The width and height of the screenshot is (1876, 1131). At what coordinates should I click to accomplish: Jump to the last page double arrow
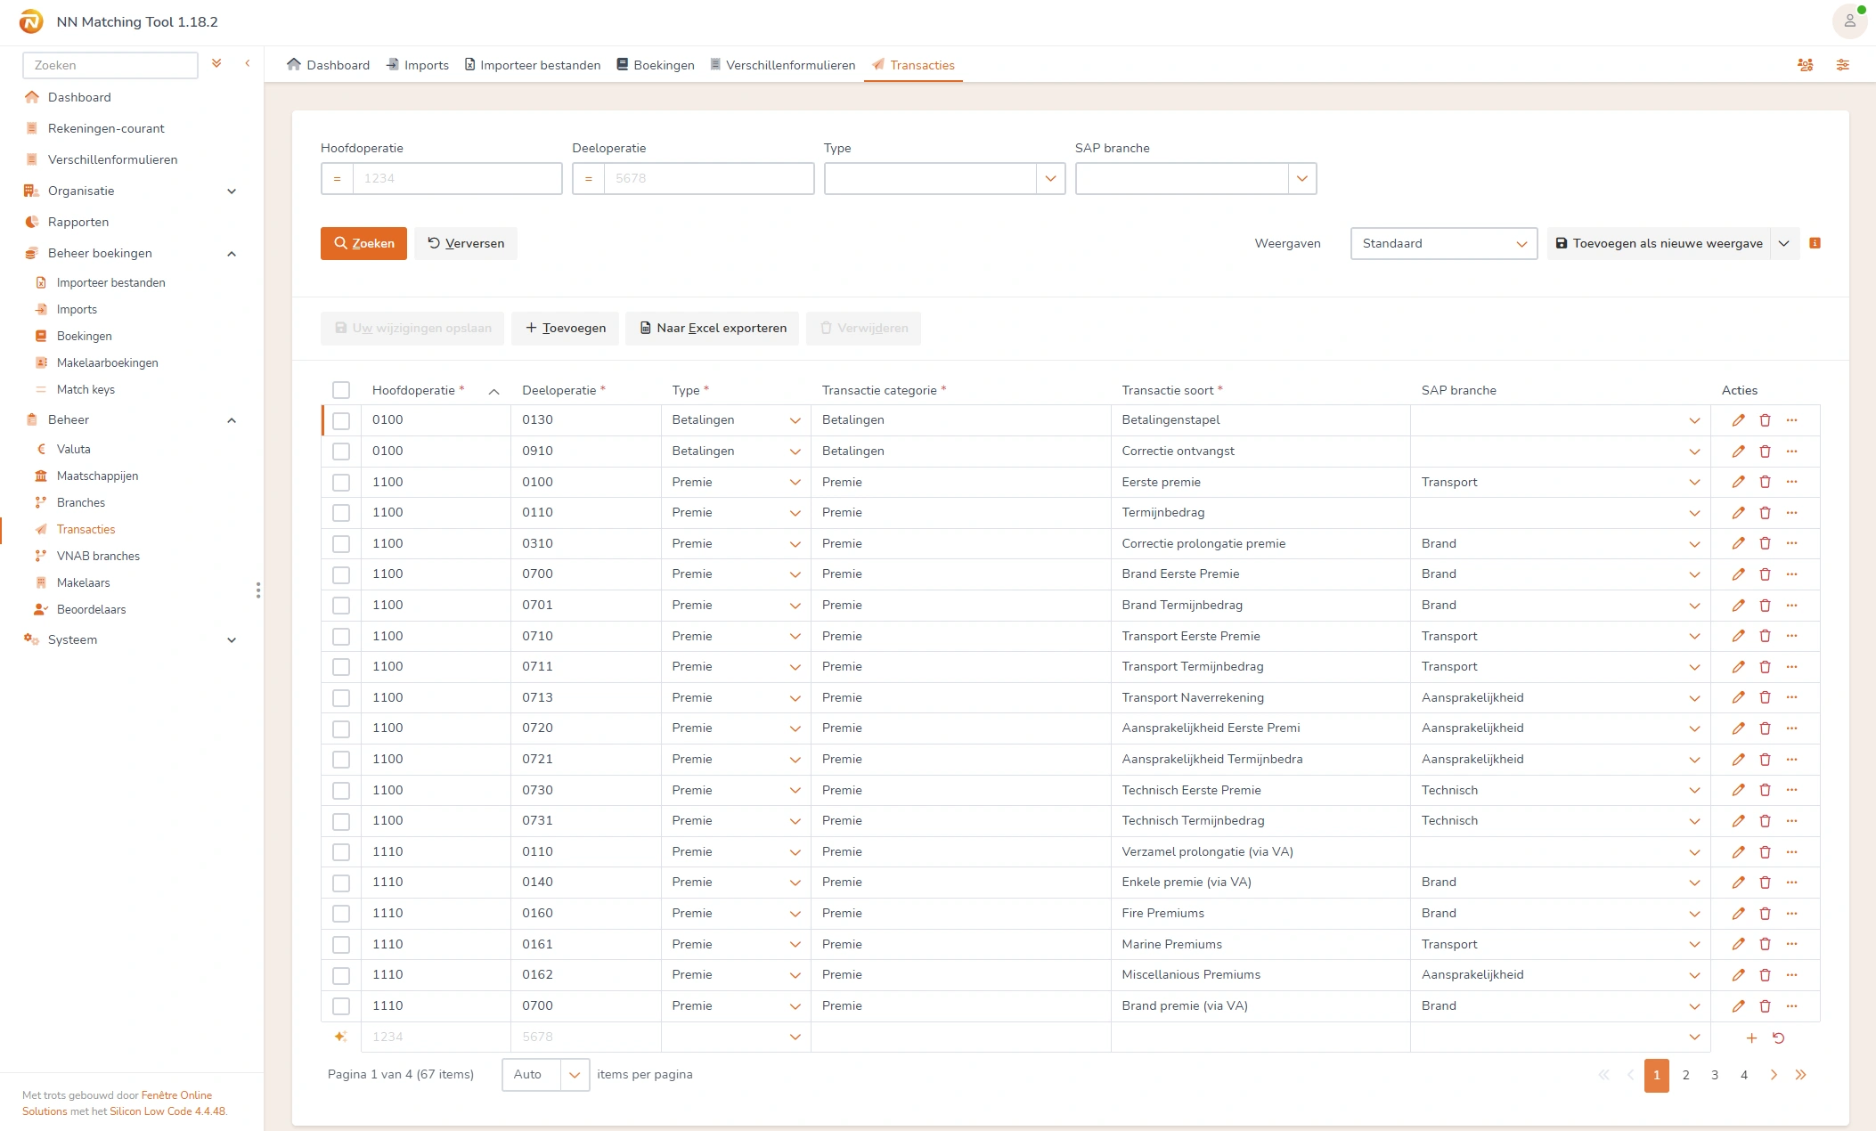[x=1801, y=1075]
